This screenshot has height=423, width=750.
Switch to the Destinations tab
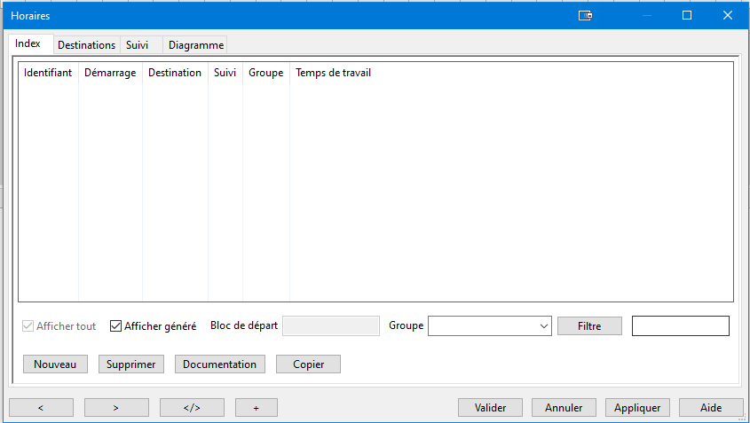click(x=86, y=45)
